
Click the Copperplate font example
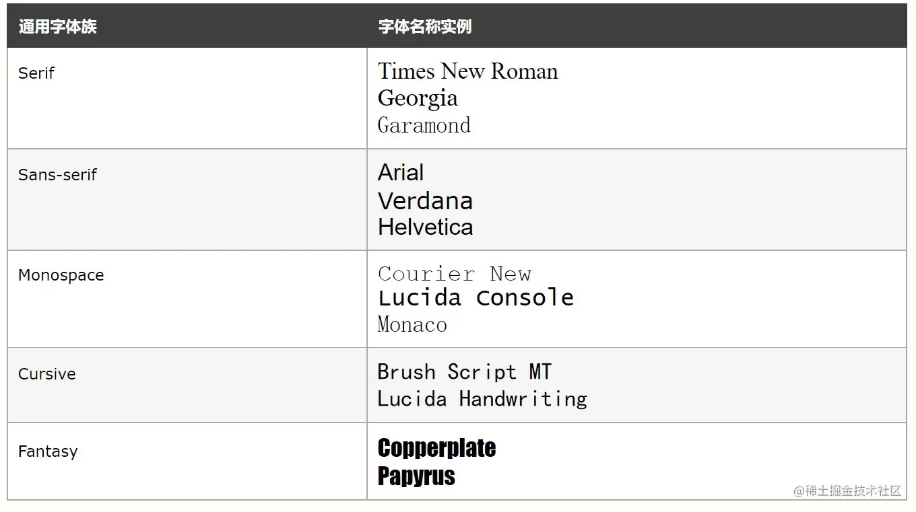point(436,448)
